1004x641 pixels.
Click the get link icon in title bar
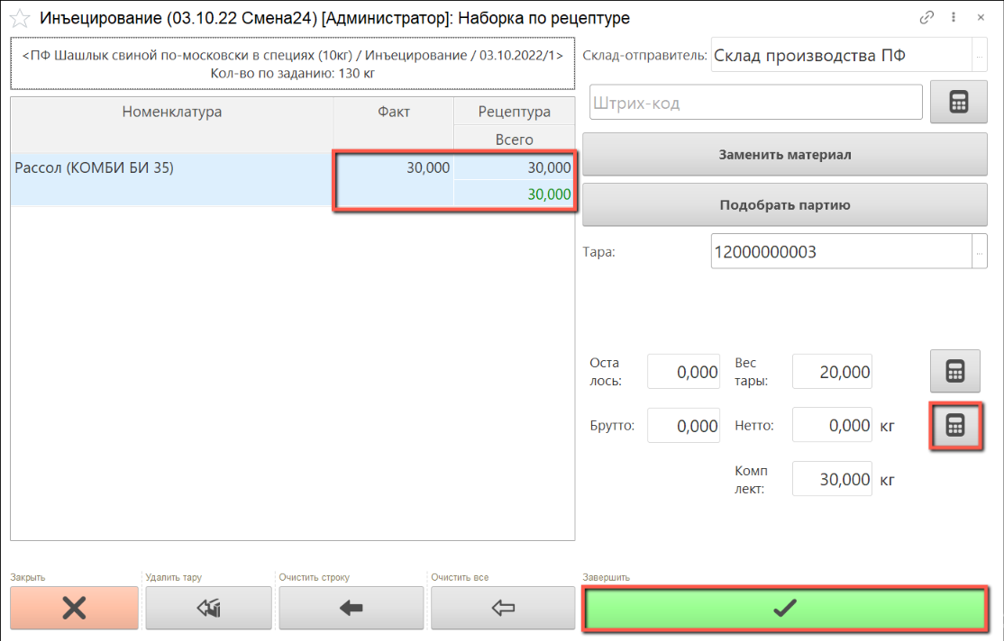926,18
